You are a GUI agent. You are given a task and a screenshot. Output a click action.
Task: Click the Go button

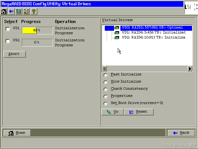[112, 112]
